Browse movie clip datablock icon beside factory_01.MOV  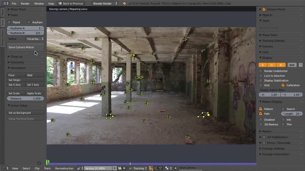[x=80, y=168]
